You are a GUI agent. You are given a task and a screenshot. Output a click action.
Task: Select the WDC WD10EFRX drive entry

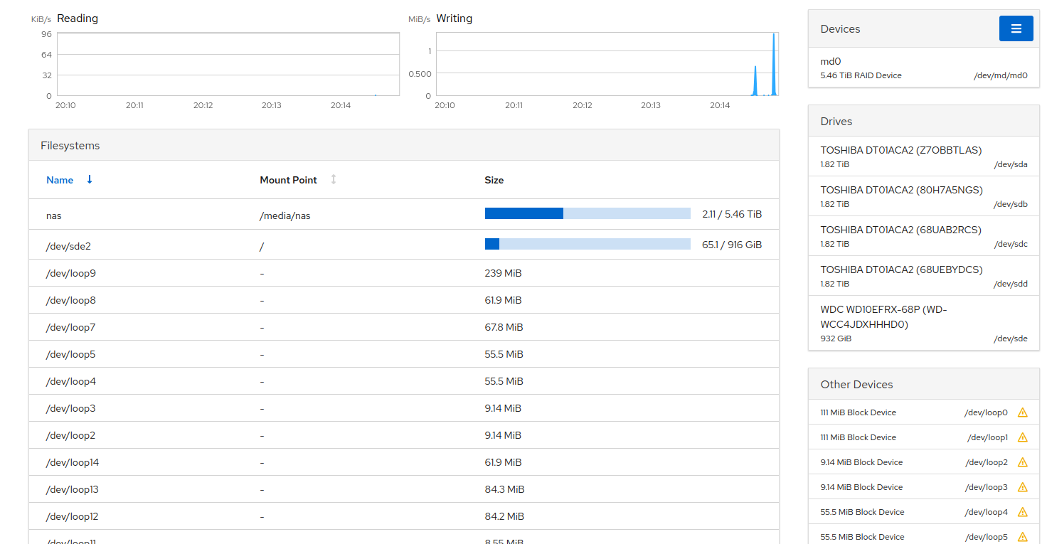(923, 324)
